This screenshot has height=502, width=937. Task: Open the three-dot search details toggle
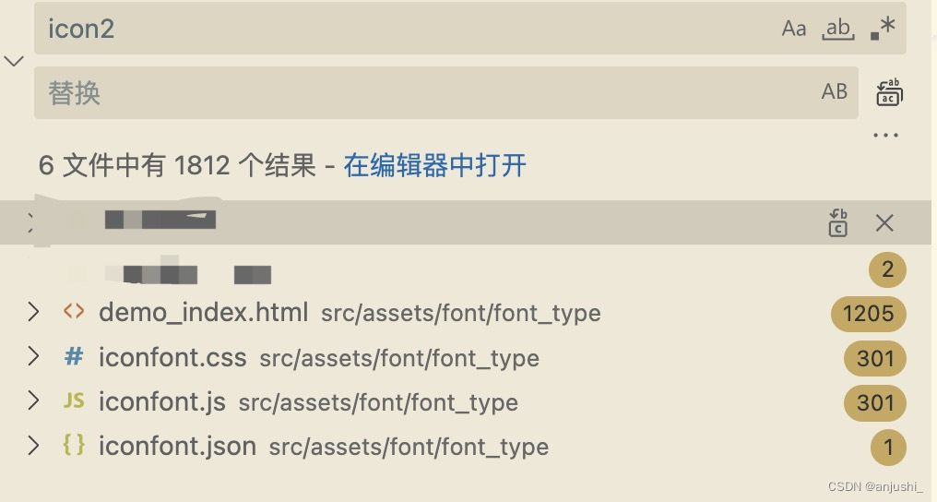click(x=885, y=135)
